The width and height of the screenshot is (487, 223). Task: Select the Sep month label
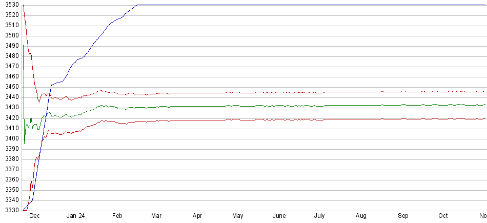403,216
